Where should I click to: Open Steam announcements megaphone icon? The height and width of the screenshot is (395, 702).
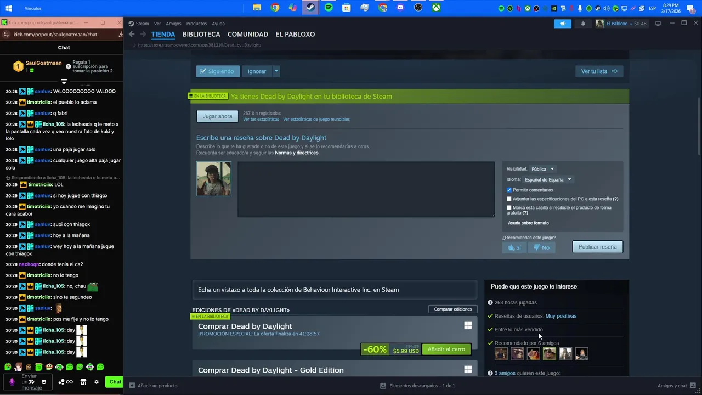[x=562, y=24]
